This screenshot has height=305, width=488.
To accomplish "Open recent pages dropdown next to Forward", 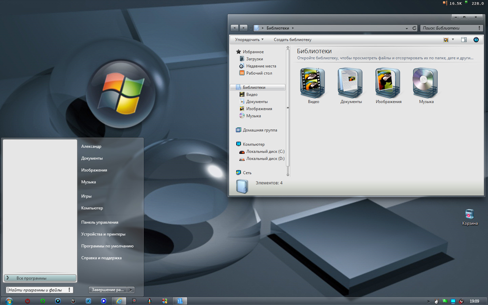I will [250, 28].
